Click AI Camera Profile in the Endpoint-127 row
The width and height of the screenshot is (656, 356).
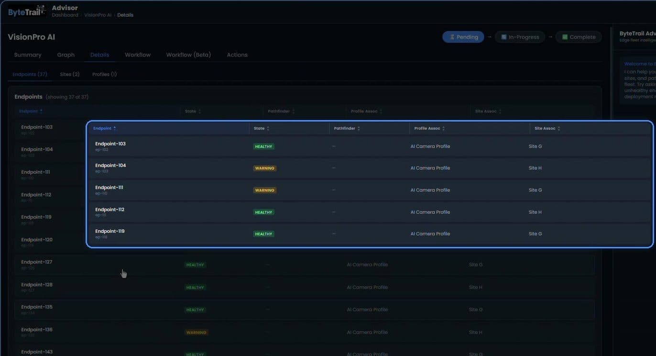(367, 265)
